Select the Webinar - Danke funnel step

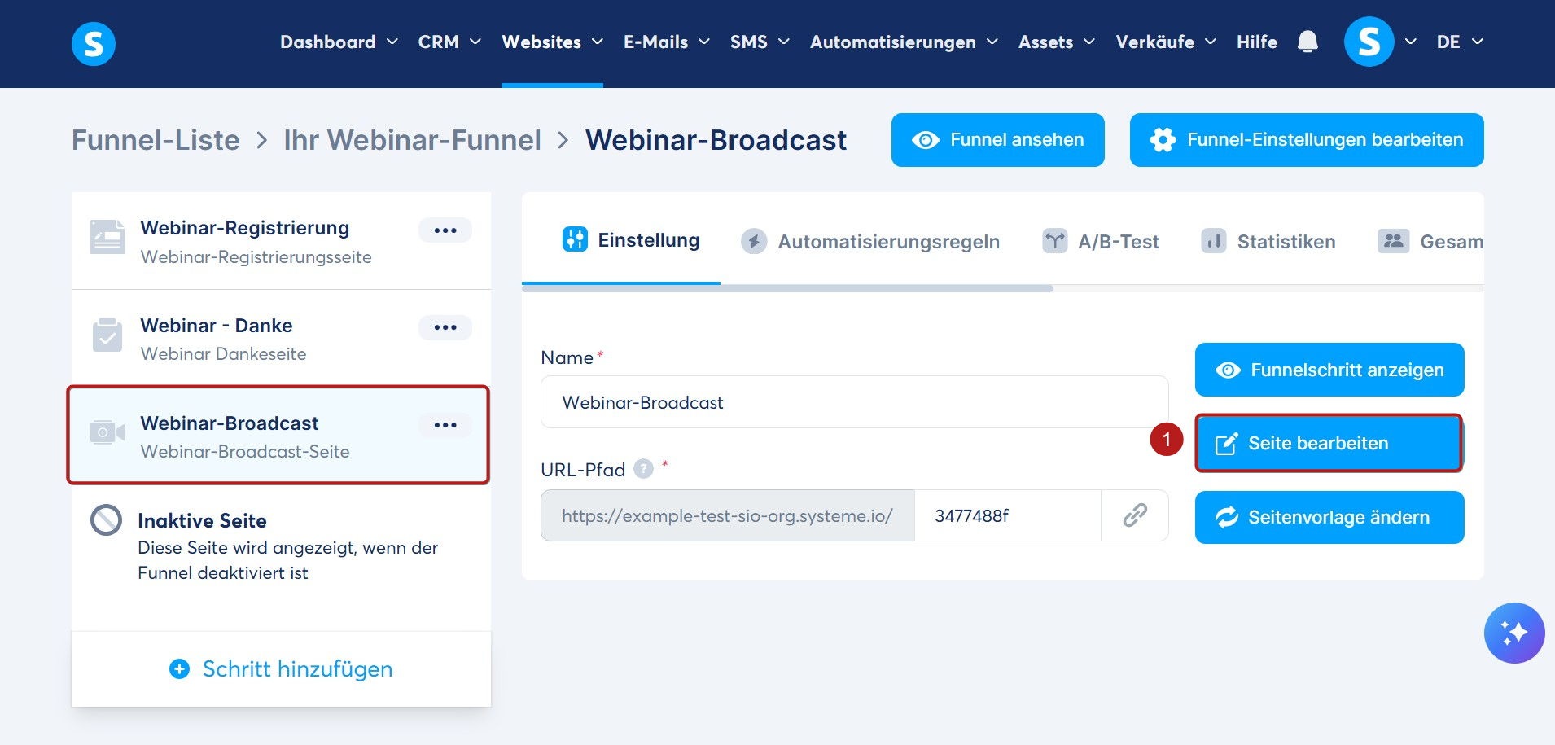[281, 339]
